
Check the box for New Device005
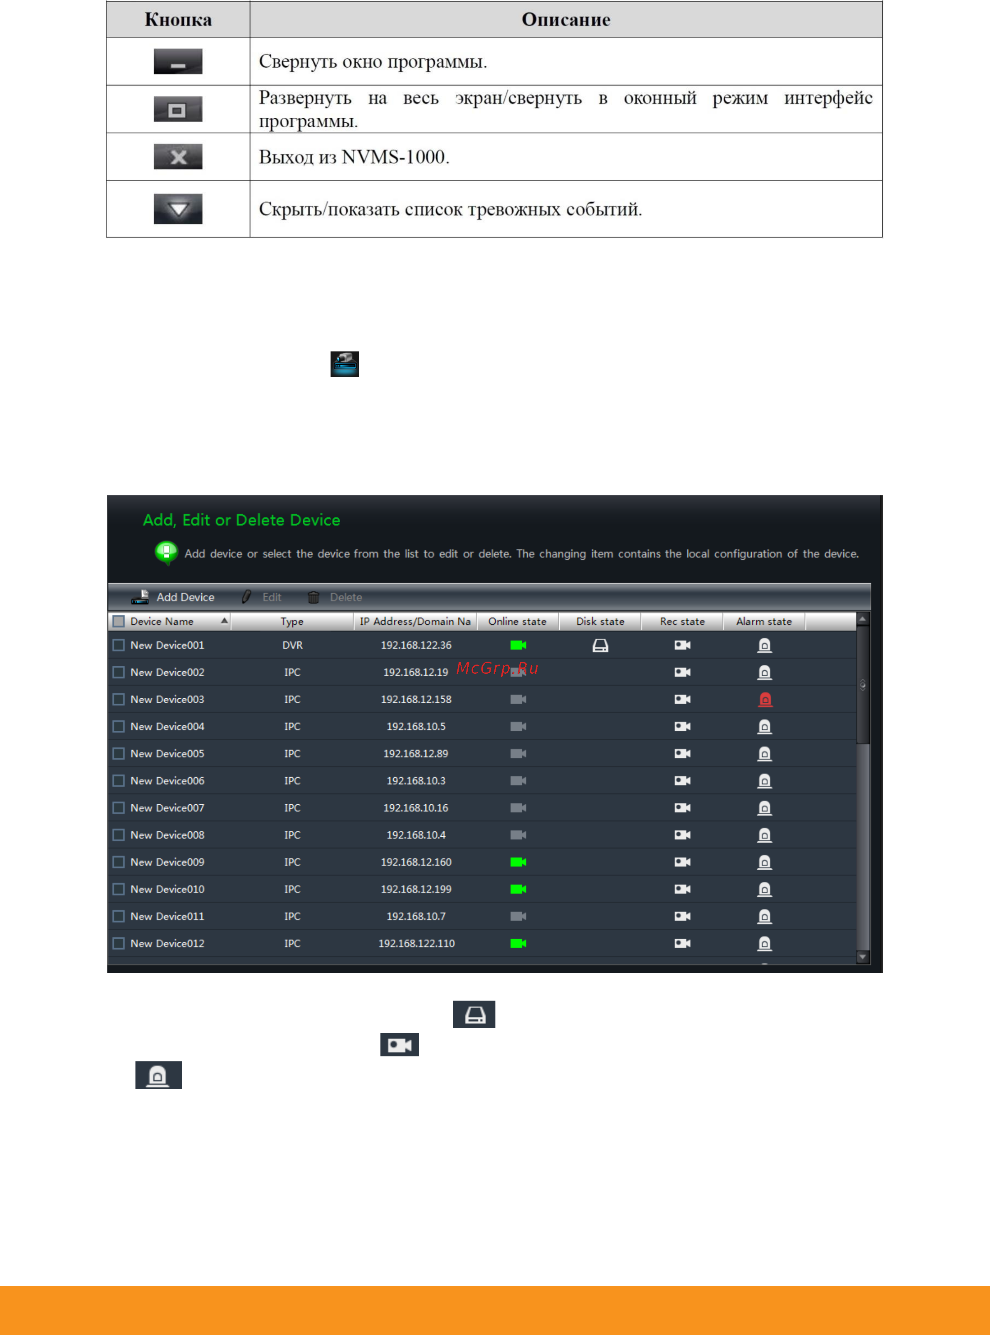pos(119,754)
